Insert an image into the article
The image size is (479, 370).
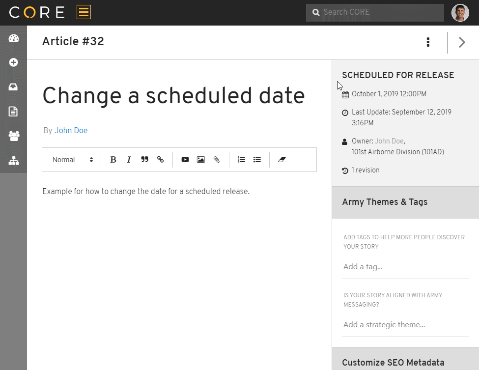[201, 160]
